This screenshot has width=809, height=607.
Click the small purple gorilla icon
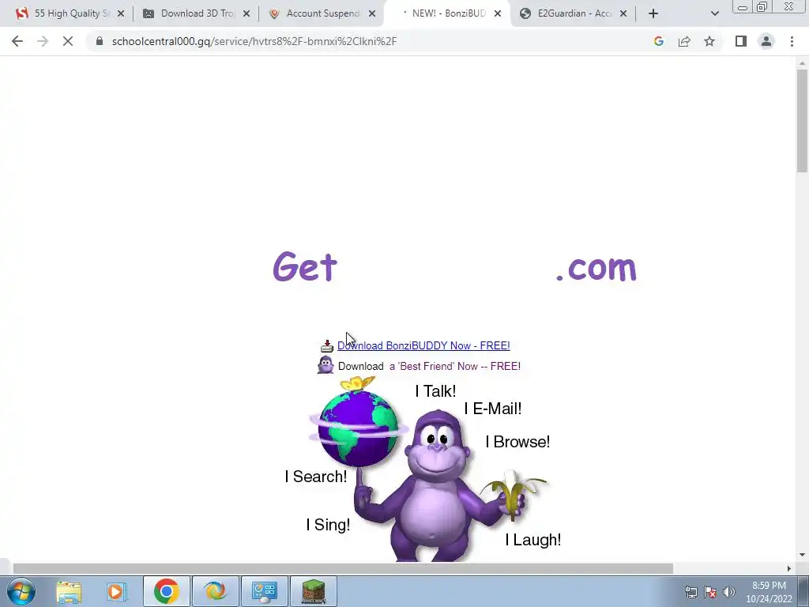tap(325, 365)
